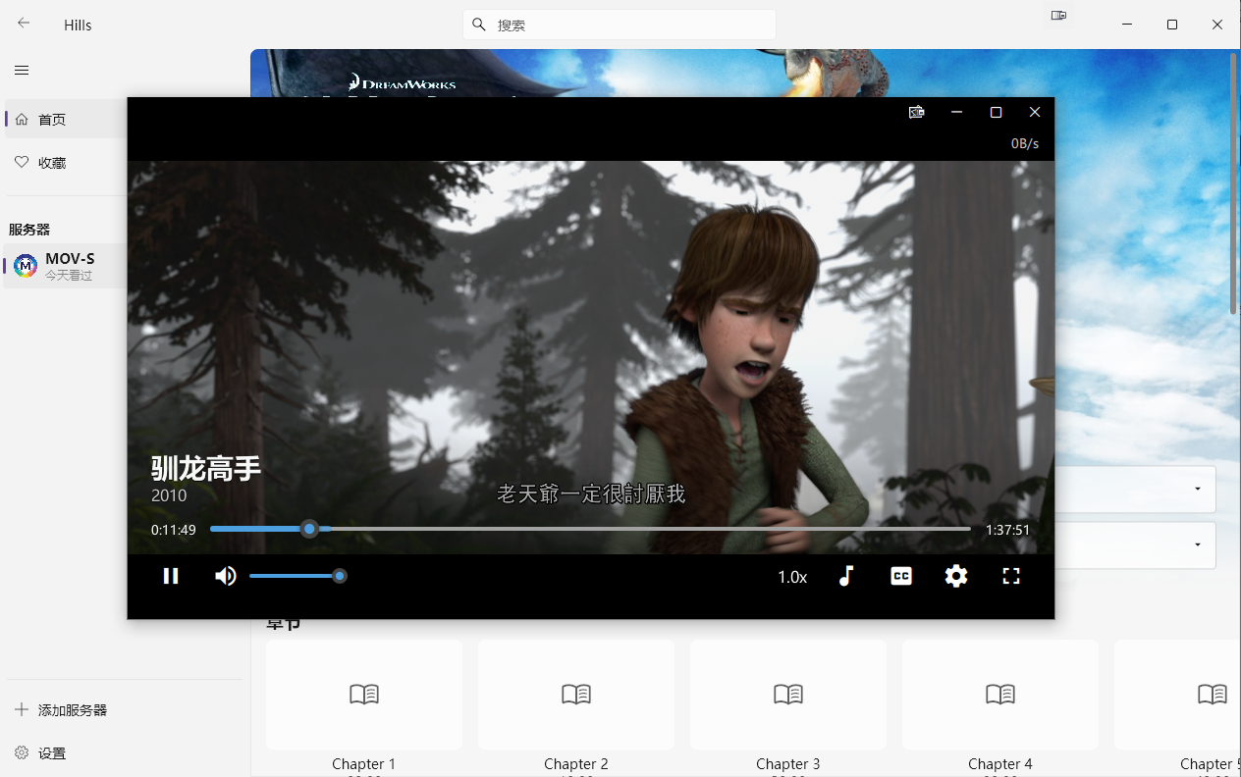This screenshot has width=1241, height=777.
Task: Change playback speed 1.0x
Action: [x=791, y=577]
